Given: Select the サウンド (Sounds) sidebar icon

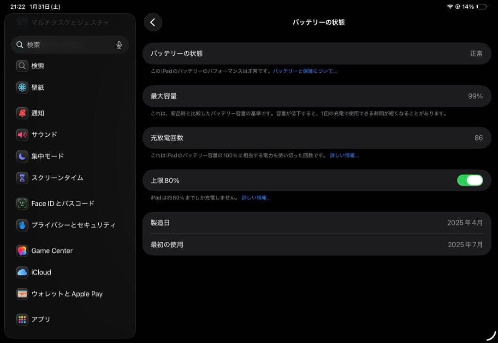Looking at the screenshot, I should click(x=22, y=134).
